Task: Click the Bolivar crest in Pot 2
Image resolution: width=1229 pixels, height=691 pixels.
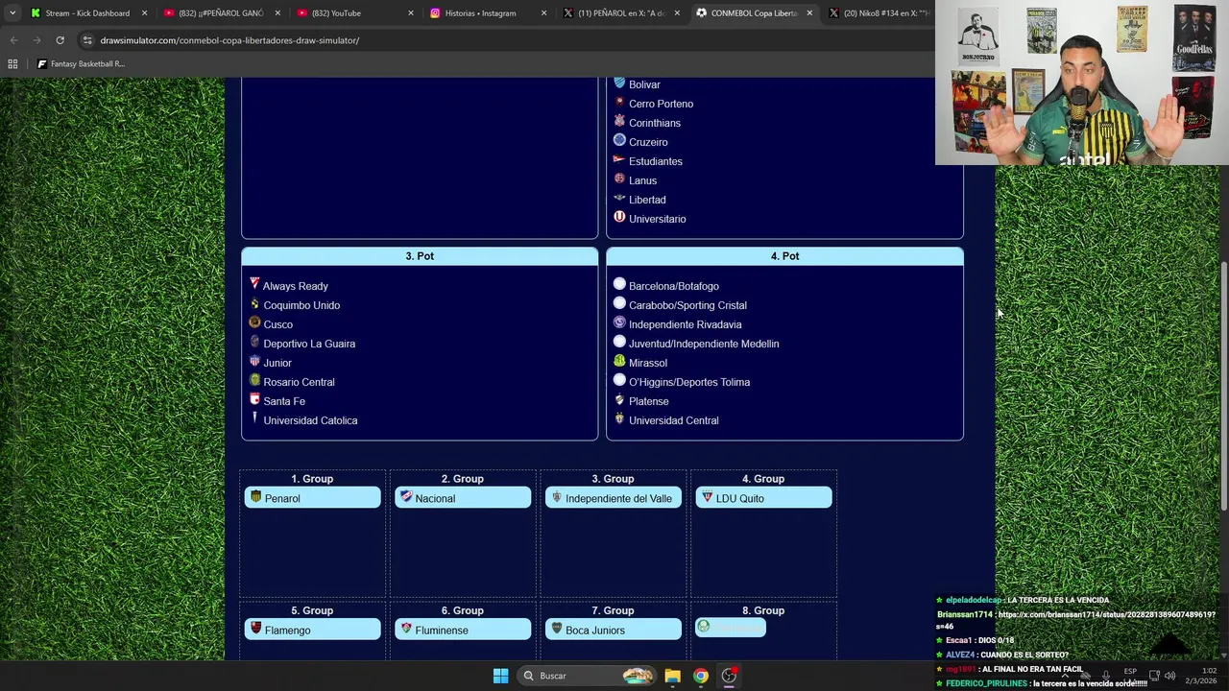Action: tap(619, 83)
